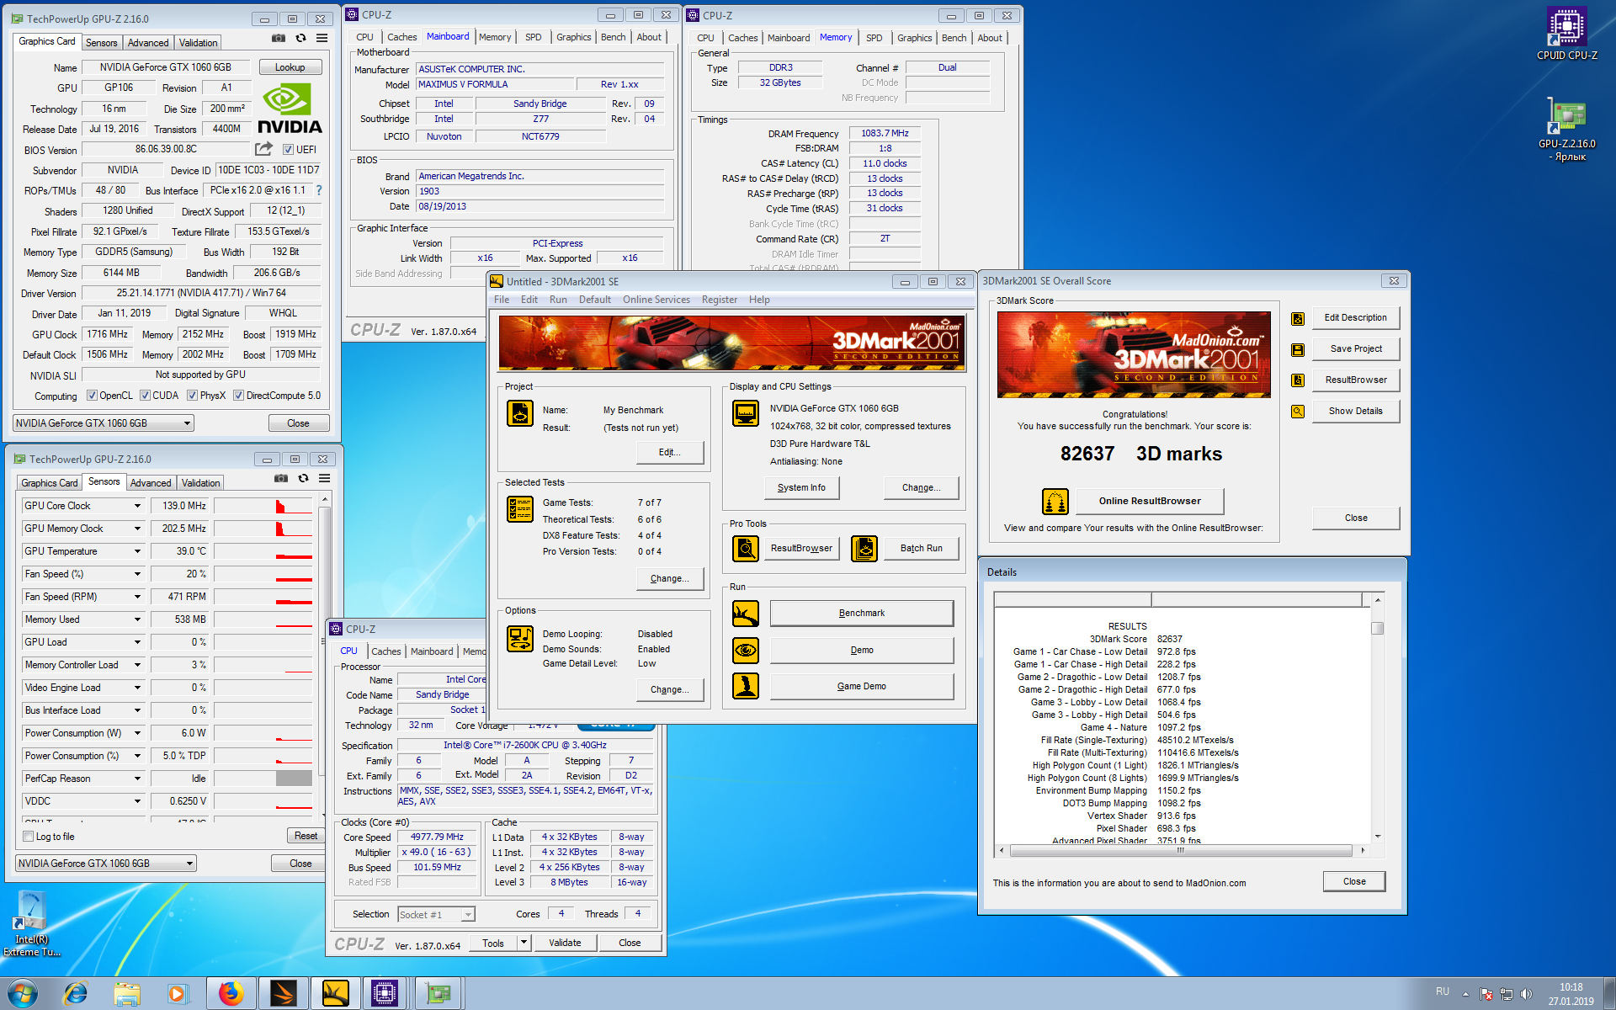
Task: Click the Game Demo icon
Action: pos(746,686)
